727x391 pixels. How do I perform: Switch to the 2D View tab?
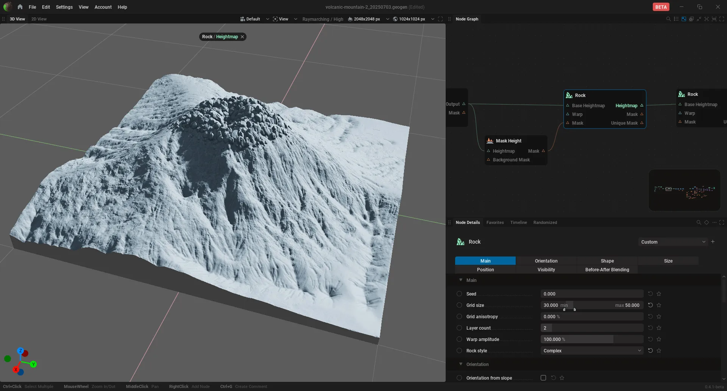coord(39,19)
